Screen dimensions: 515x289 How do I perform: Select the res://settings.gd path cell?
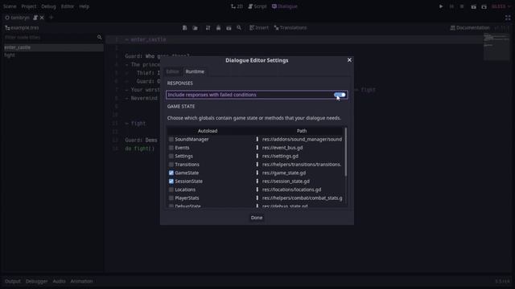tap(280, 156)
